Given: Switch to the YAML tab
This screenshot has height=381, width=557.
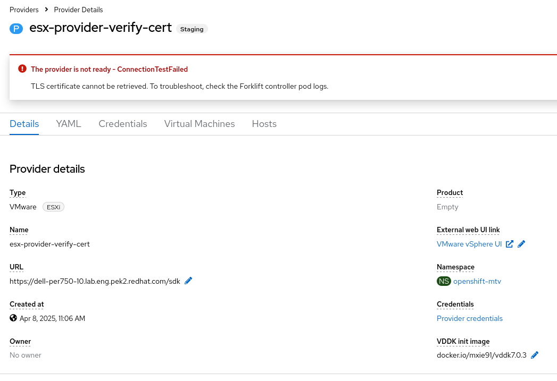Looking at the screenshot, I should pos(69,124).
